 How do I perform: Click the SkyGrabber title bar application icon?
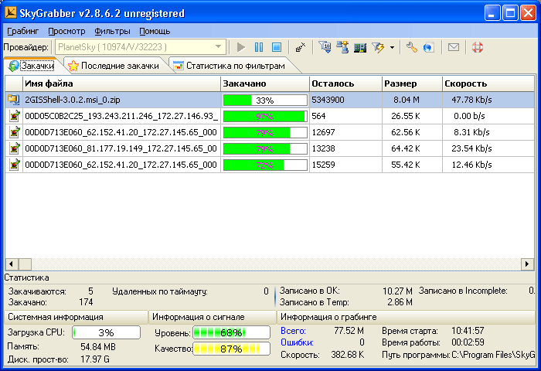[11, 13]
